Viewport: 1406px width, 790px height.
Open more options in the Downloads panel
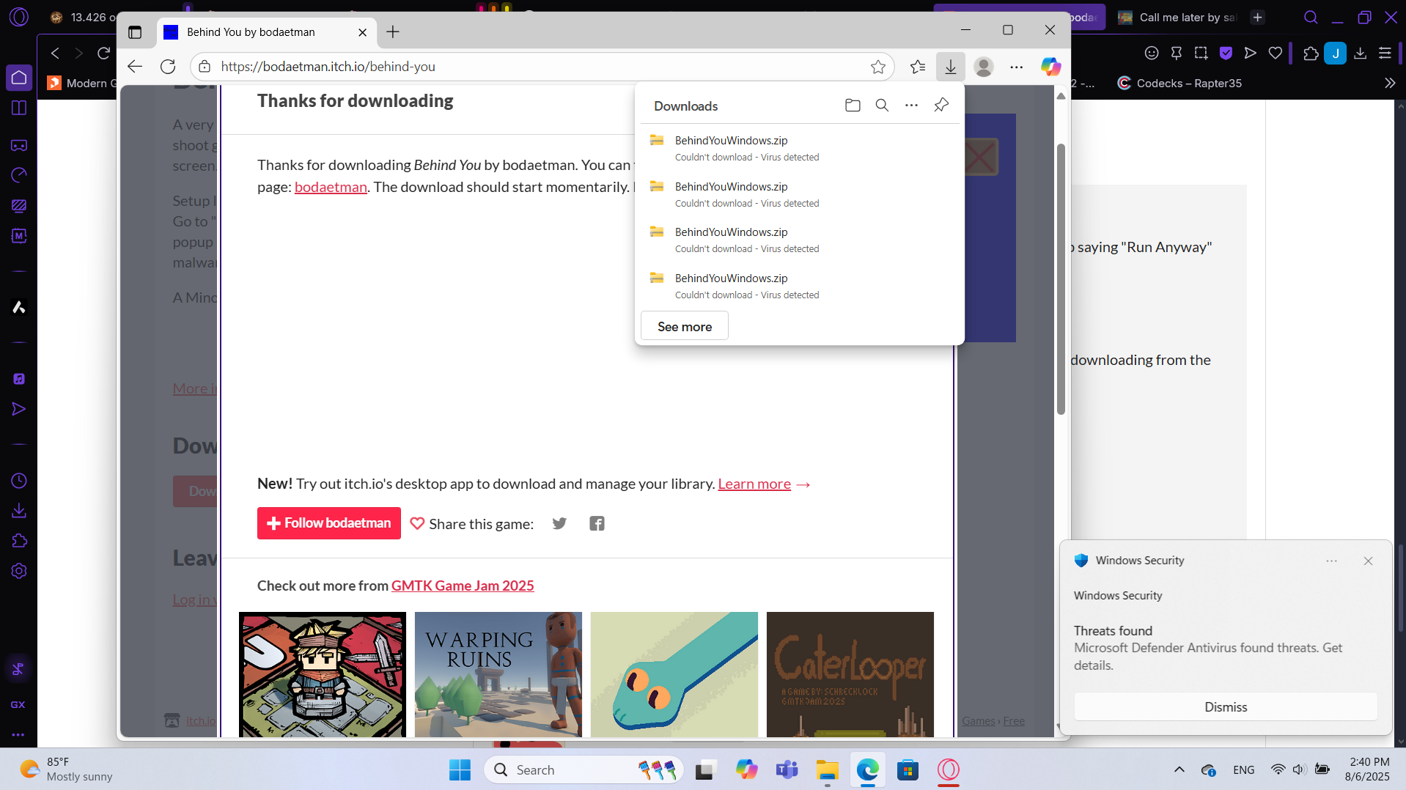point(911,106)
